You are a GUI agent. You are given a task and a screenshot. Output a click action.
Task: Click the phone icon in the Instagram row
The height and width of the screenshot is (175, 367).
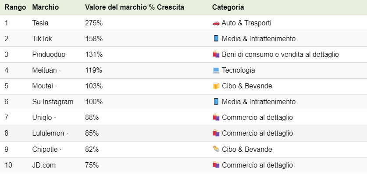[216, 101]
